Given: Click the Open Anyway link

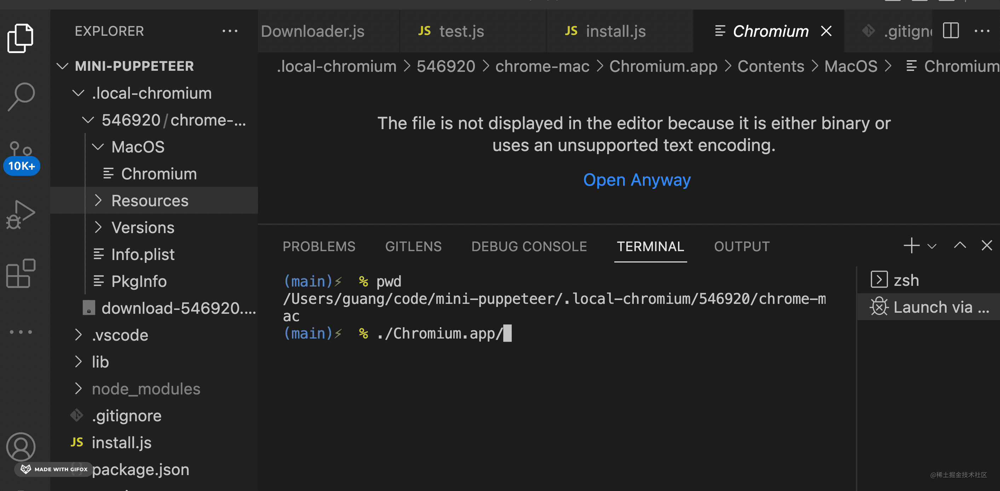Looking at the screenshot, I should coord(637,180).
